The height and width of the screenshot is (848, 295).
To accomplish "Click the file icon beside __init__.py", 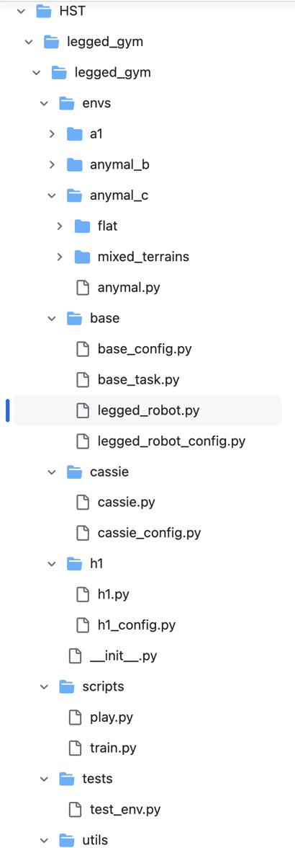I will [74, 656].
